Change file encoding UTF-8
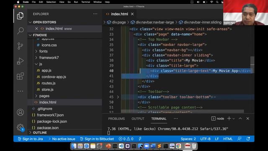Image resolution: width=268 pixels, height=151 pixels. point(205,139)
